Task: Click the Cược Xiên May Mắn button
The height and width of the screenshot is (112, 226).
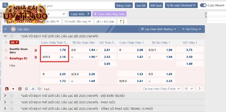Action: pos(110,14)
